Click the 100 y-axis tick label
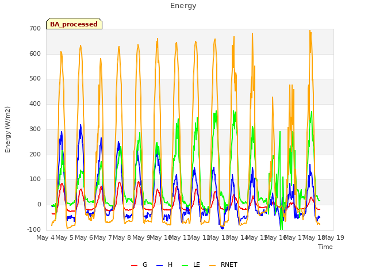Image resolution: width=368 pixels, height=276 pixels. [35, 179]
